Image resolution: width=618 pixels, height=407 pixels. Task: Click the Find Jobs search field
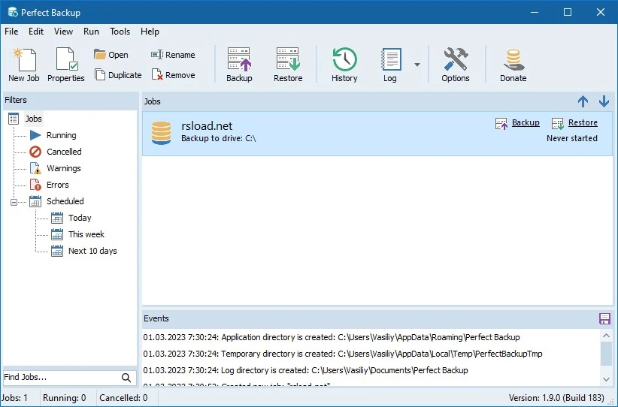[x=60, y=377]
